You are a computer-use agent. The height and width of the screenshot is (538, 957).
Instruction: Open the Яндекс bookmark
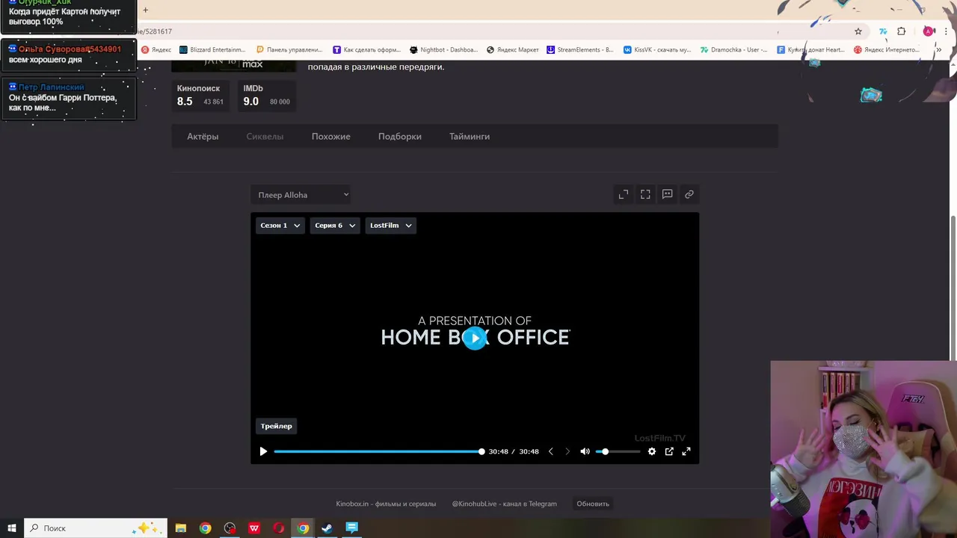[x=156, y=50]
